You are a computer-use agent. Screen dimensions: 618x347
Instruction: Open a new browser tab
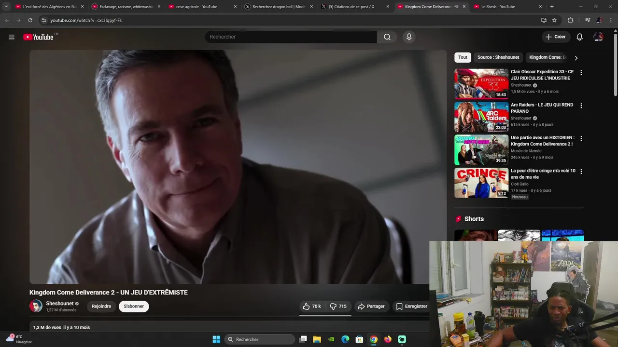[552, 7]
